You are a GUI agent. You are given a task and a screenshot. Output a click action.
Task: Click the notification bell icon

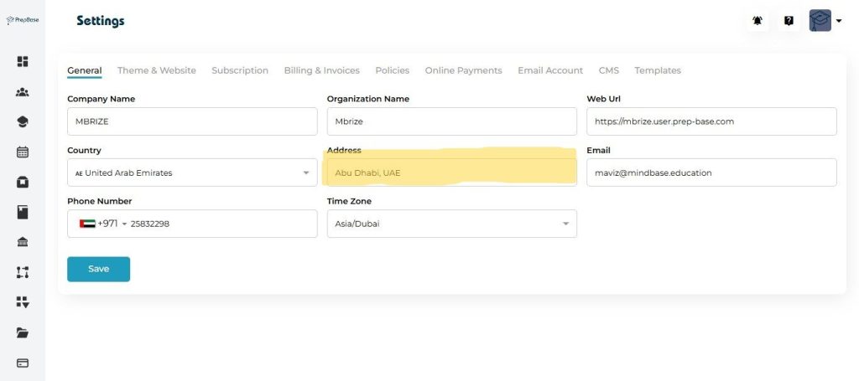pos(757,21)
